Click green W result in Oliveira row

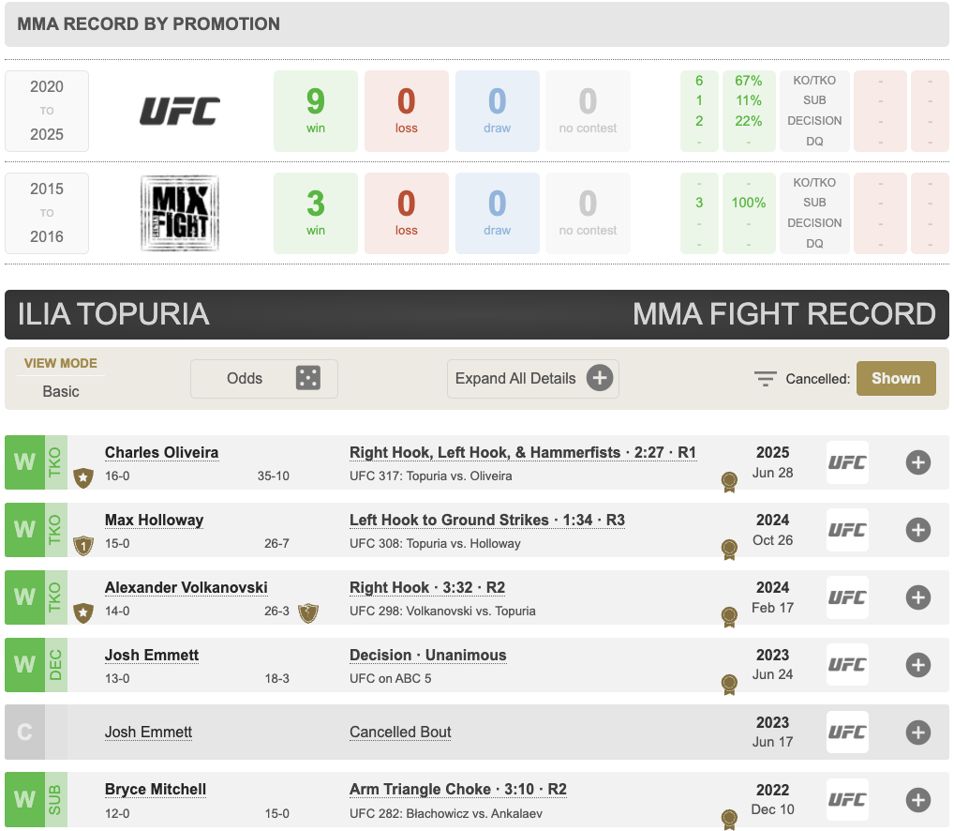[x=25, y=462]
